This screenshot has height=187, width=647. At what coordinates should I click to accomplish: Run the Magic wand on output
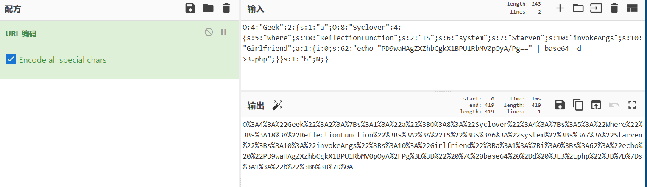coord(277,105)
